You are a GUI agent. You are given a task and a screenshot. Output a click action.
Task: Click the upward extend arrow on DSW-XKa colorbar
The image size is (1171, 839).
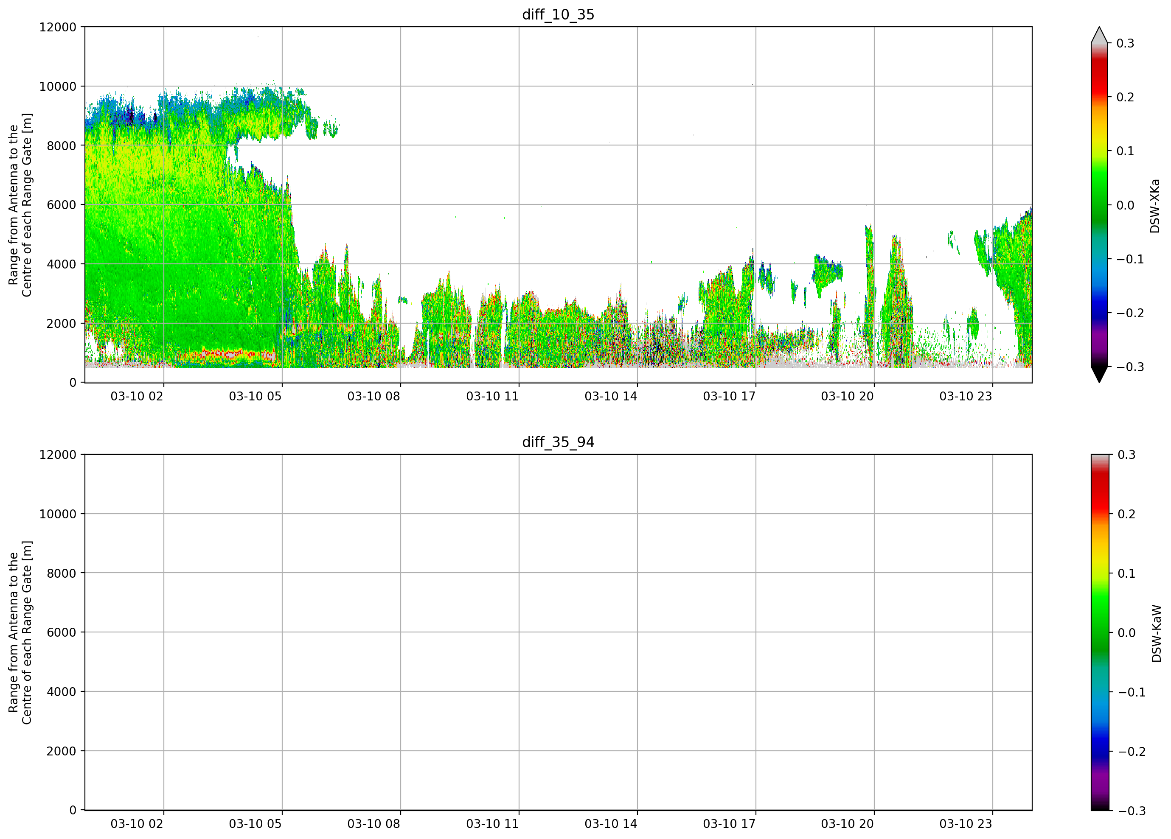click(x=1099, y=35)
